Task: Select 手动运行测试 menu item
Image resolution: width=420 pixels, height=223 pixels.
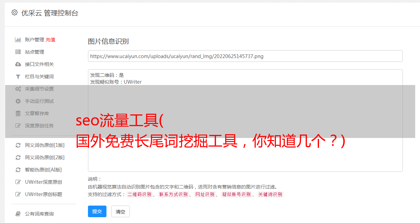Action: (39, 101)
